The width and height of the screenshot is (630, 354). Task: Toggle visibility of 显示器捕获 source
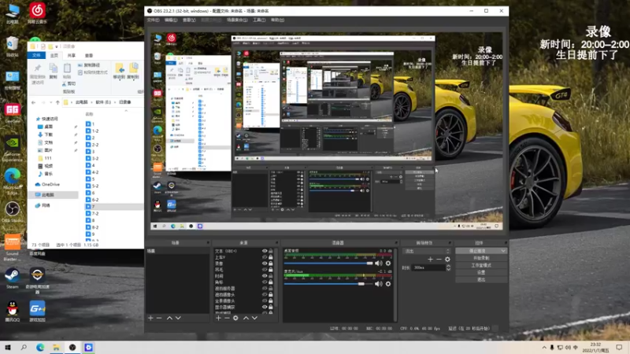coord(265,307)
